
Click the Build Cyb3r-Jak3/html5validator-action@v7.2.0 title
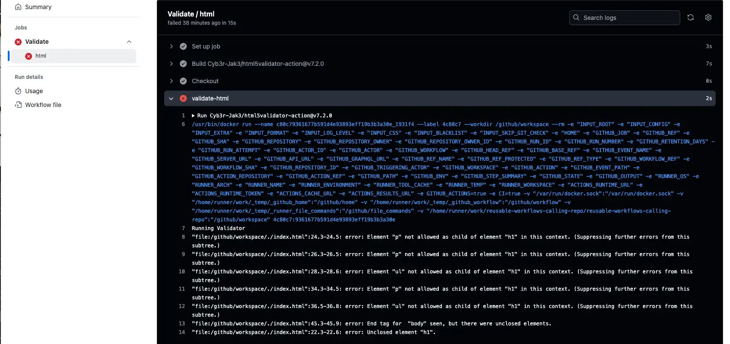pos(258,64)
